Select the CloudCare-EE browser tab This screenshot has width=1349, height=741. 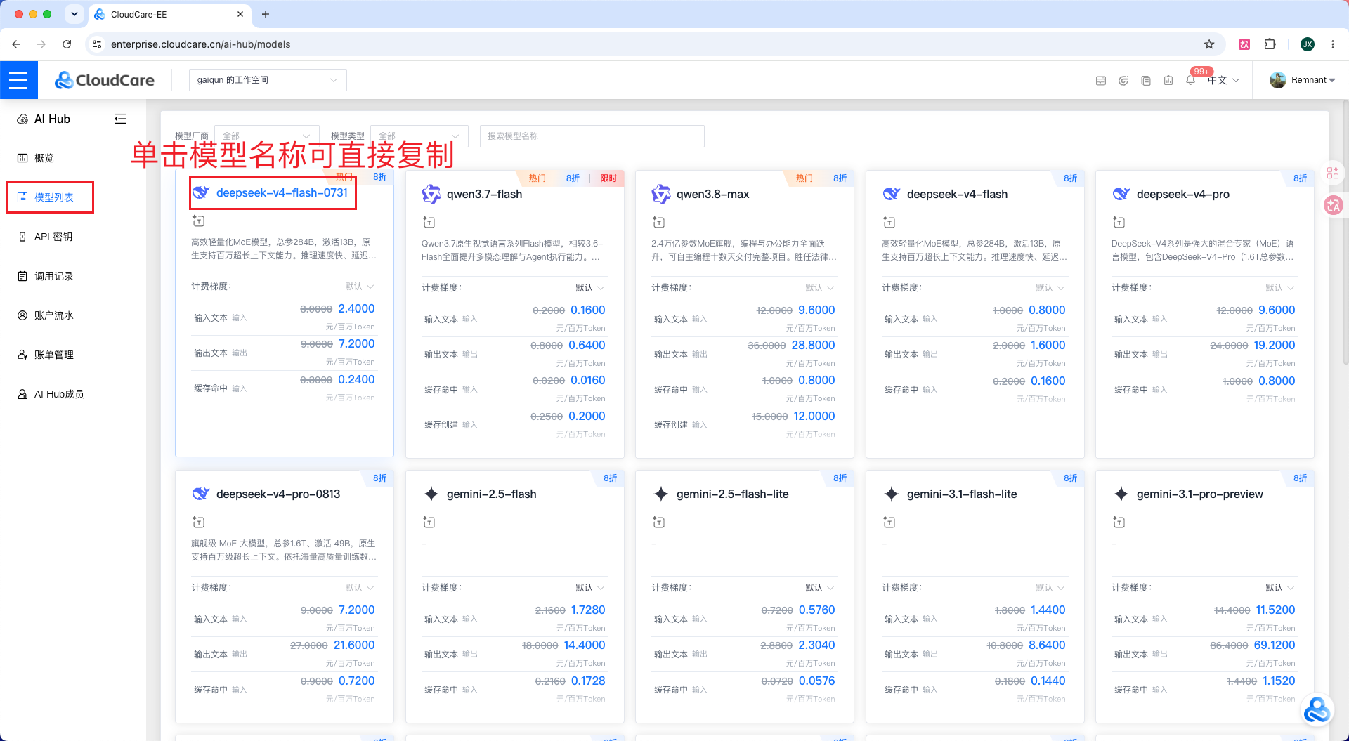point(169,14)
